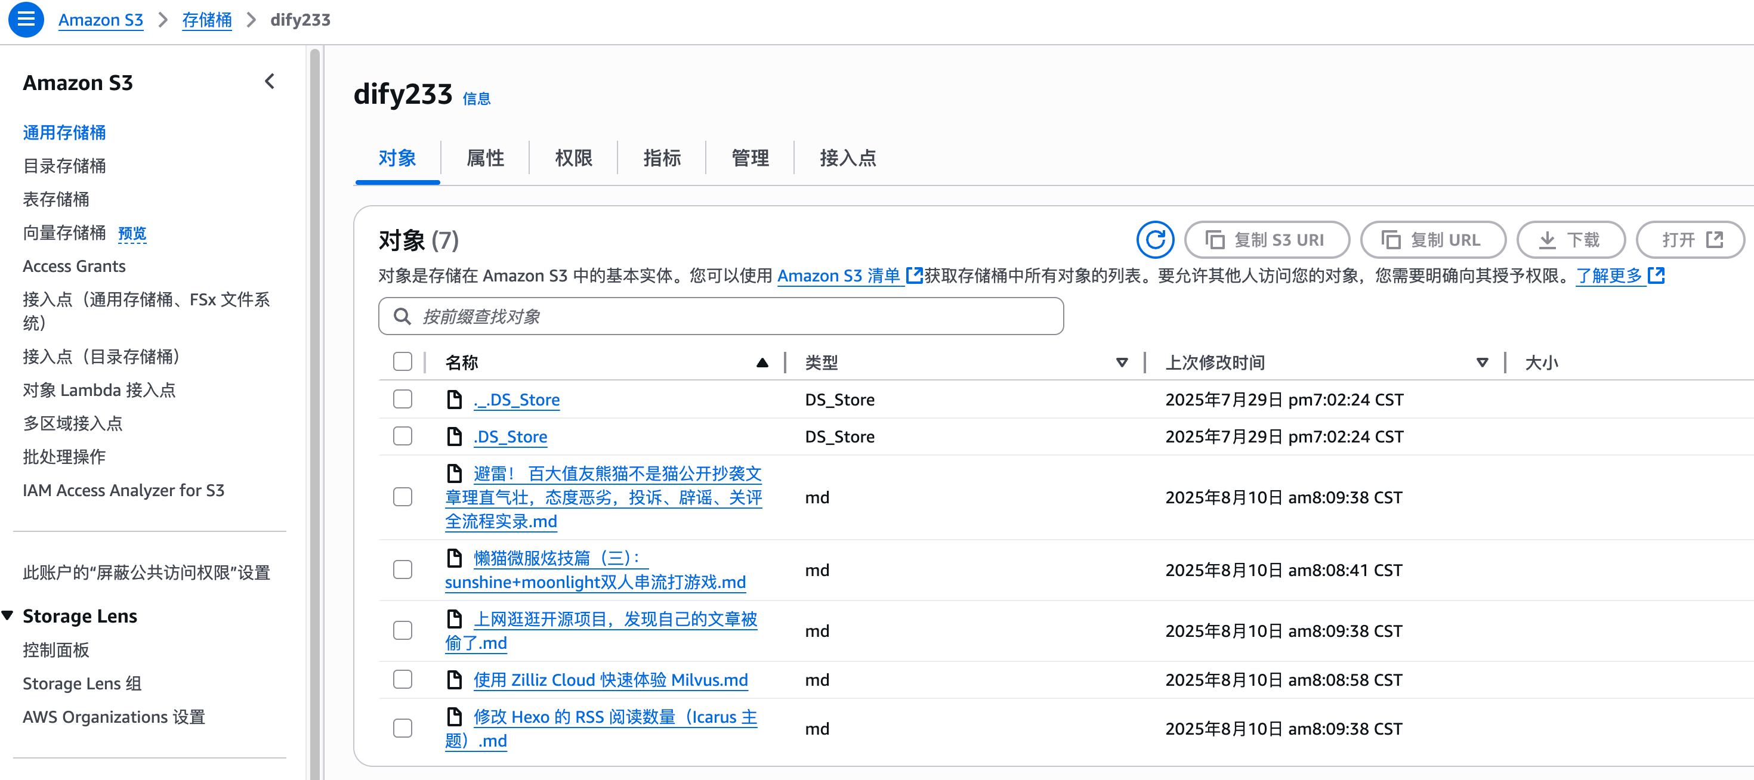Viewport: 1754px width, 780px height.
Task: Click the sidebar vertical scrollbar
Action: click(314, 408)
